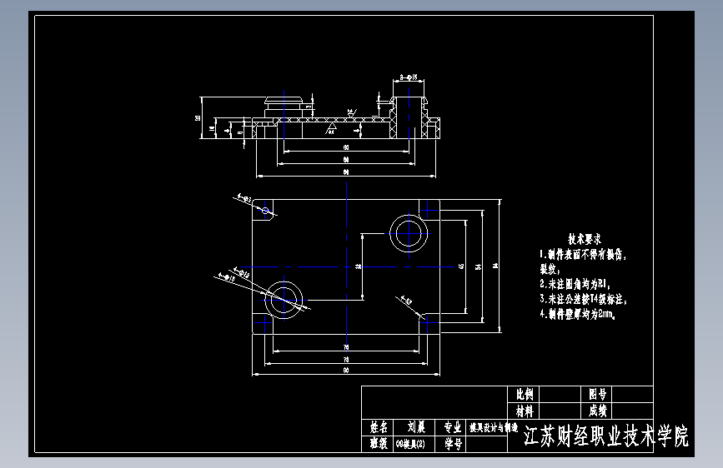
Task: Select the 模具设计与制造 major entry
Action: (x=494, y=428)
